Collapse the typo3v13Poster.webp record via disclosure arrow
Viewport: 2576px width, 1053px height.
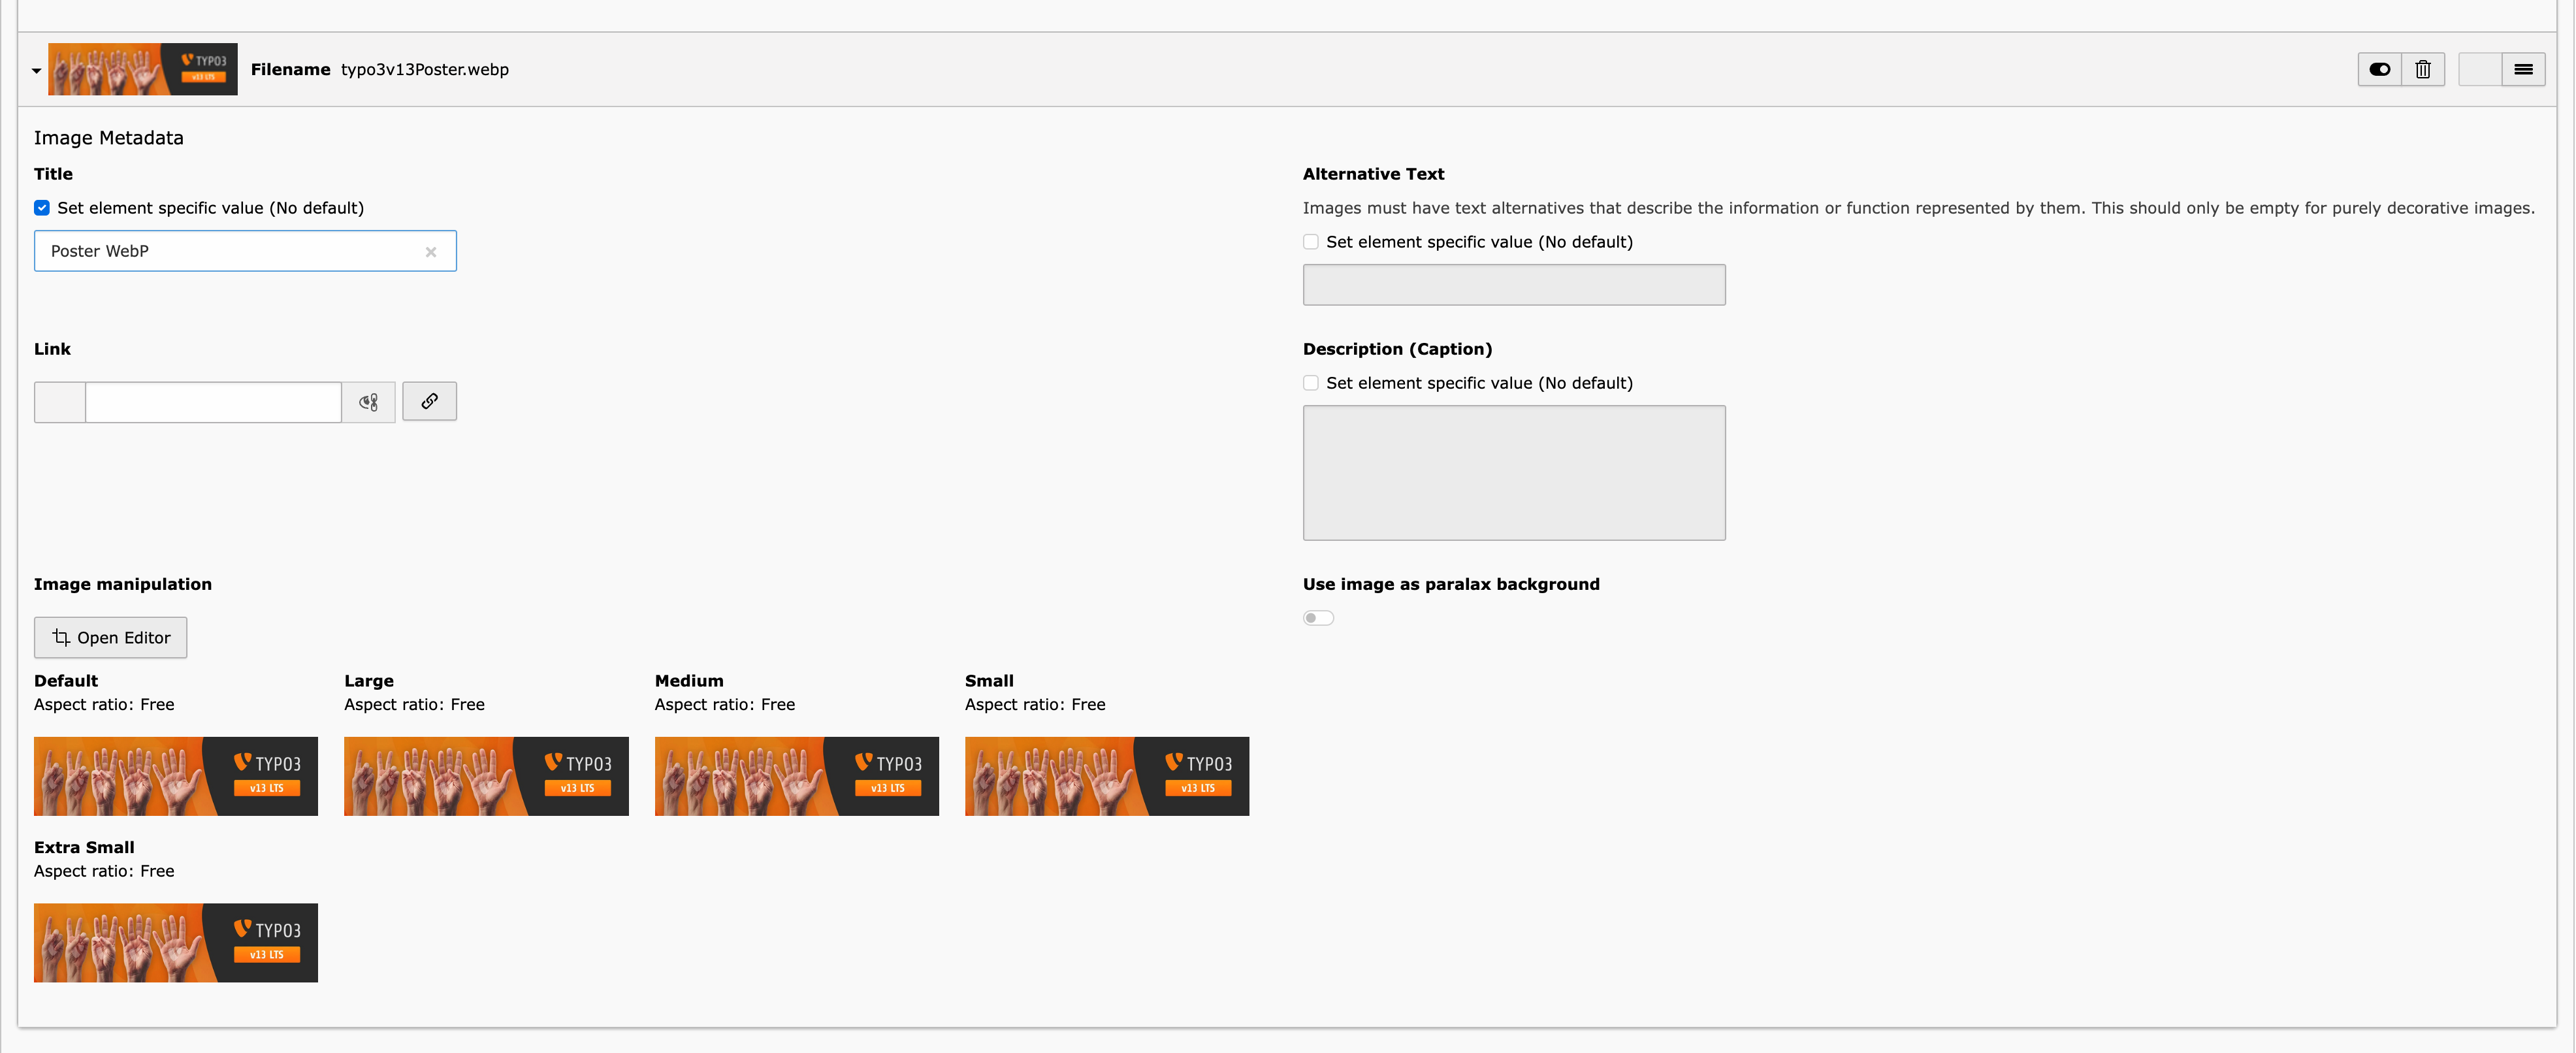click(x=35, y=70)
